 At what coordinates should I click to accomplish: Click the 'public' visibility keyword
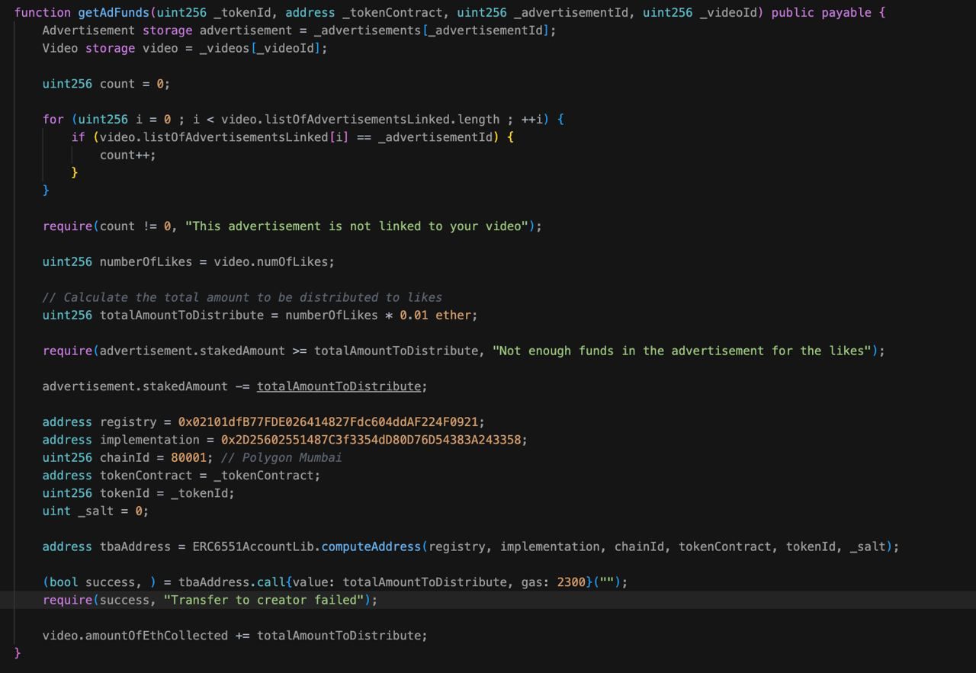point(793,13)
